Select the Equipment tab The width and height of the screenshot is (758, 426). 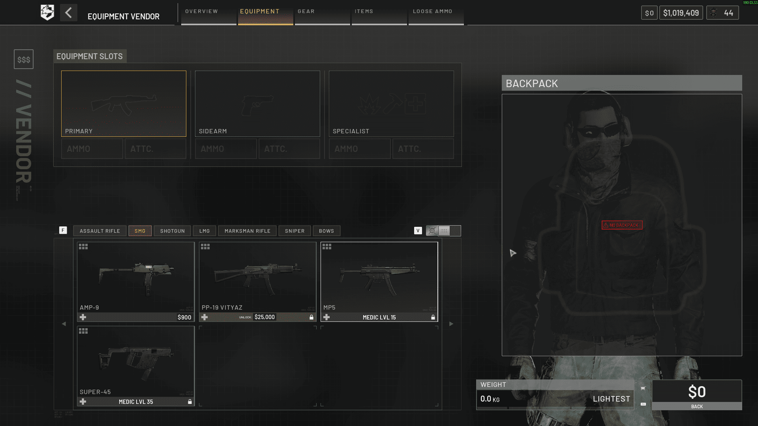tap(266, 13)
